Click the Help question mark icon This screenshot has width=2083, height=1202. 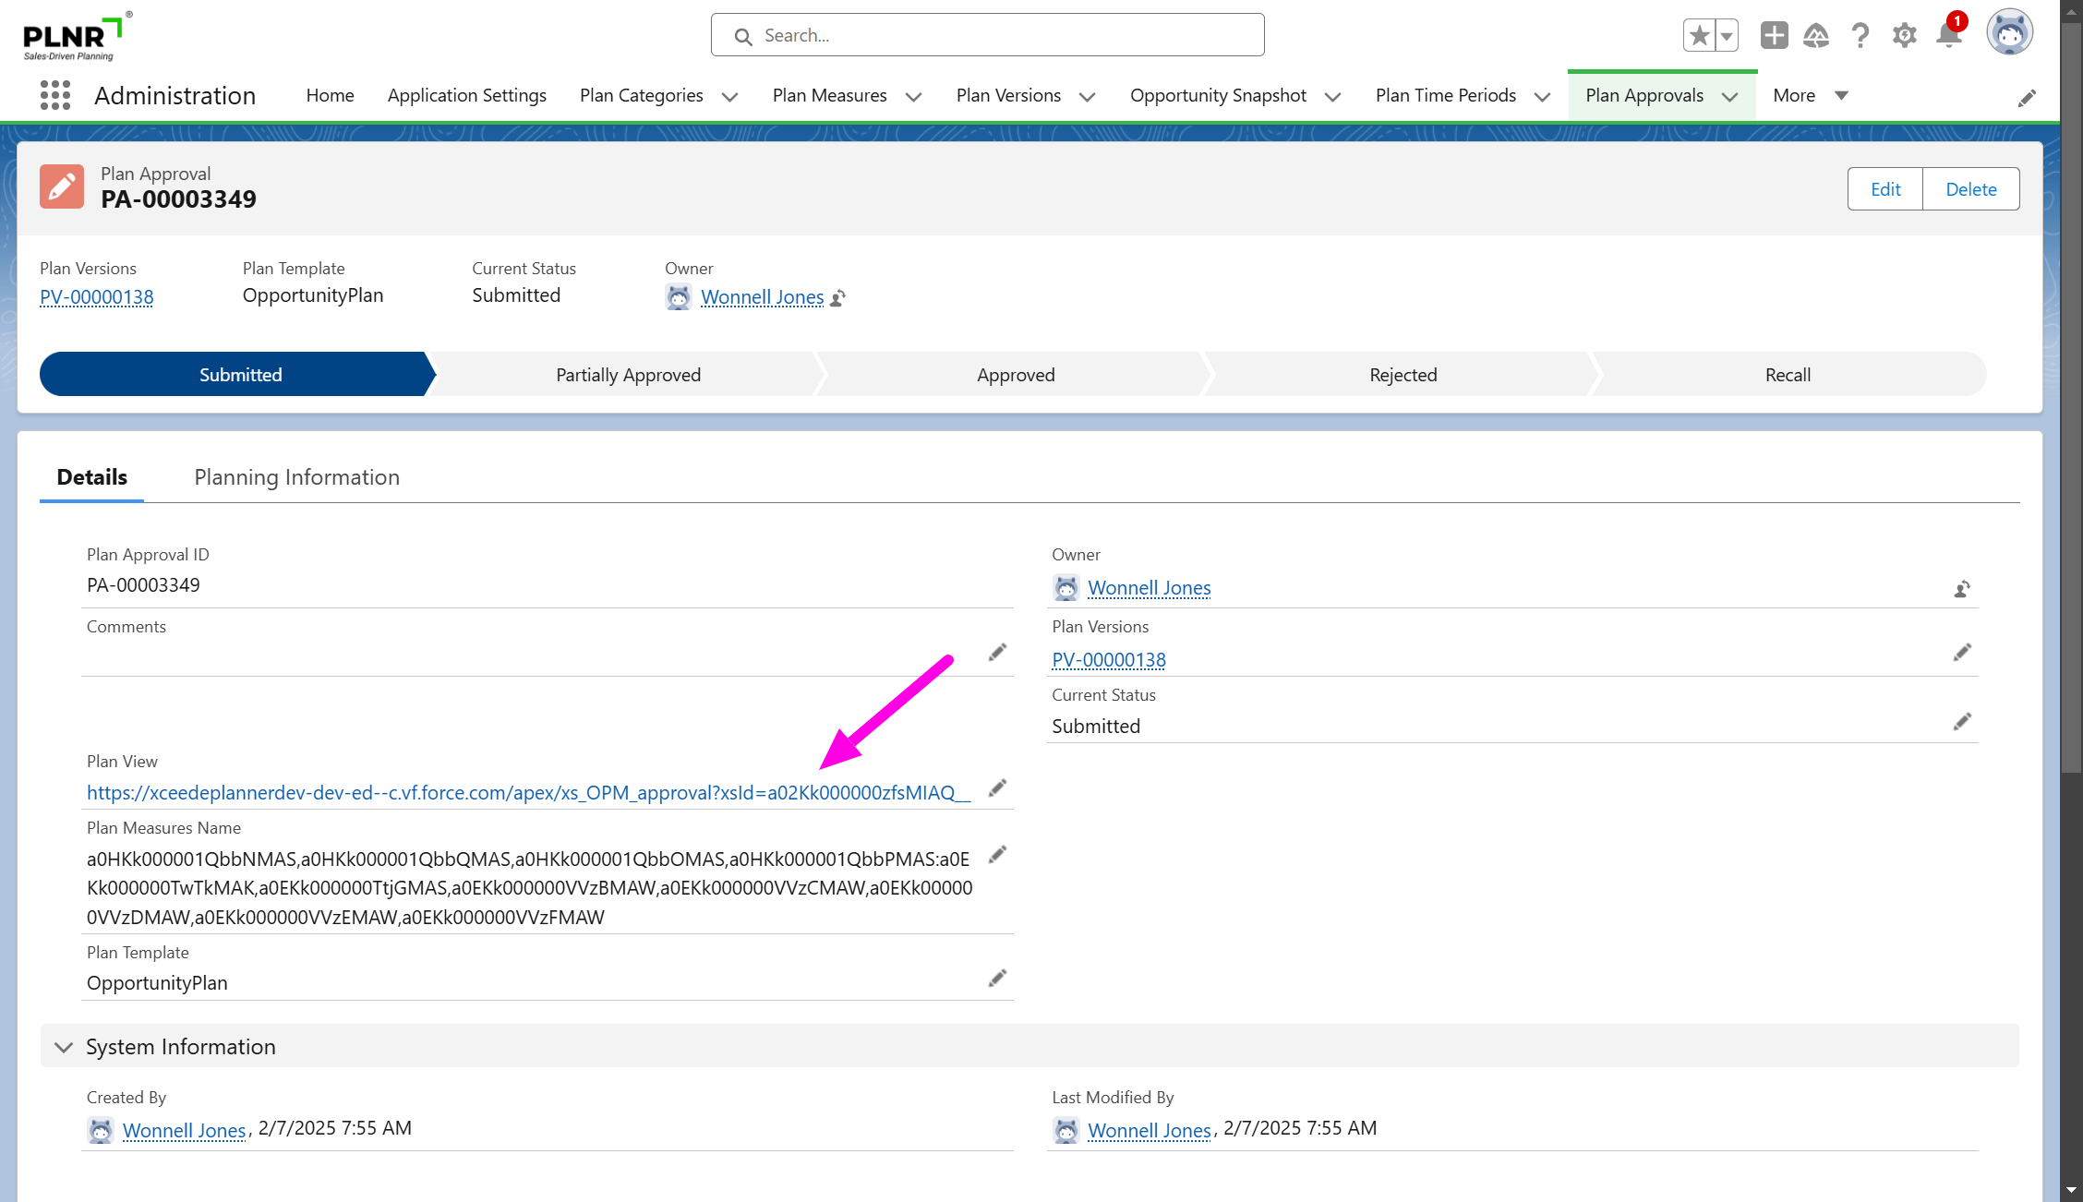(1860, 36)
